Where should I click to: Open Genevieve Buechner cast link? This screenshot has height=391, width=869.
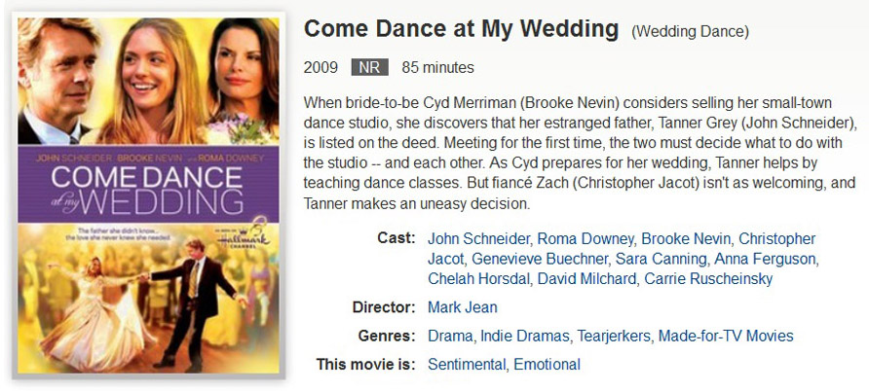538,259
